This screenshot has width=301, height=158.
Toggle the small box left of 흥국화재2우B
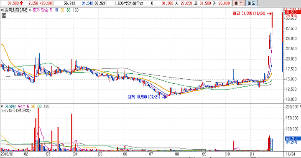tap(2, 10)
